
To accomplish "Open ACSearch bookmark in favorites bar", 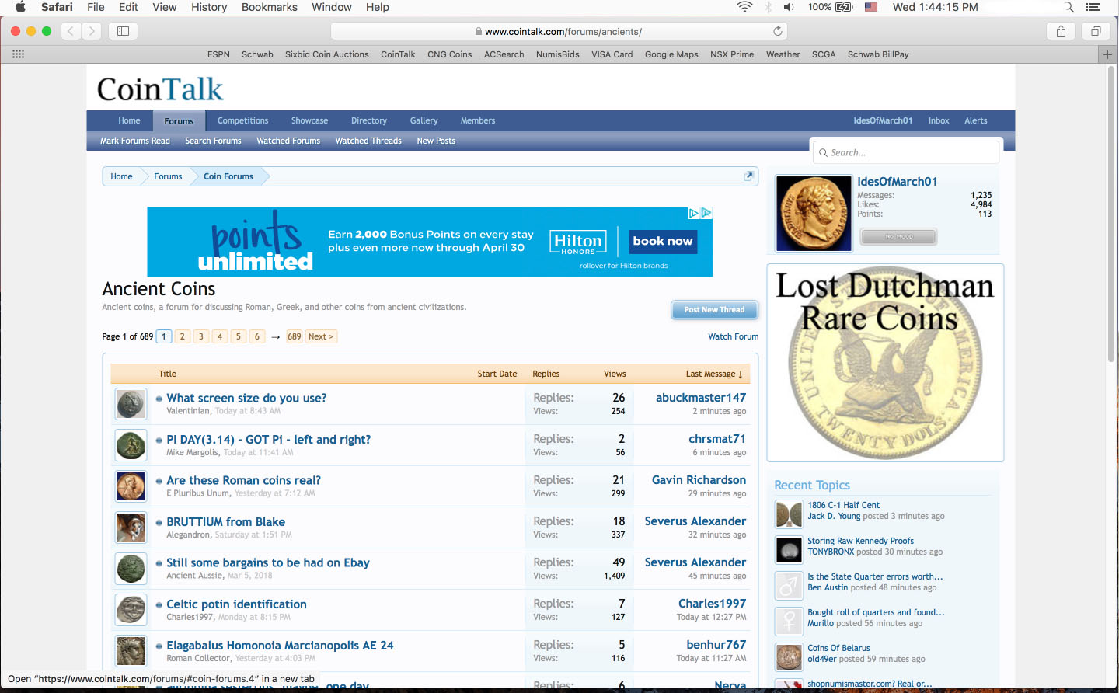I will click(x=504, y=54).
